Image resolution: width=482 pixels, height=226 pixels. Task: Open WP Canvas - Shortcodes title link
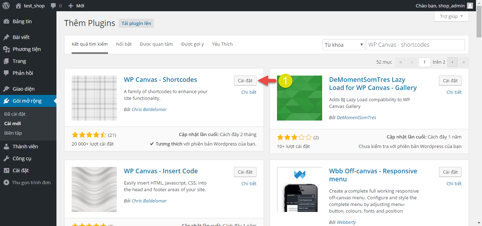pyautogui.click(x=161, y=79)
